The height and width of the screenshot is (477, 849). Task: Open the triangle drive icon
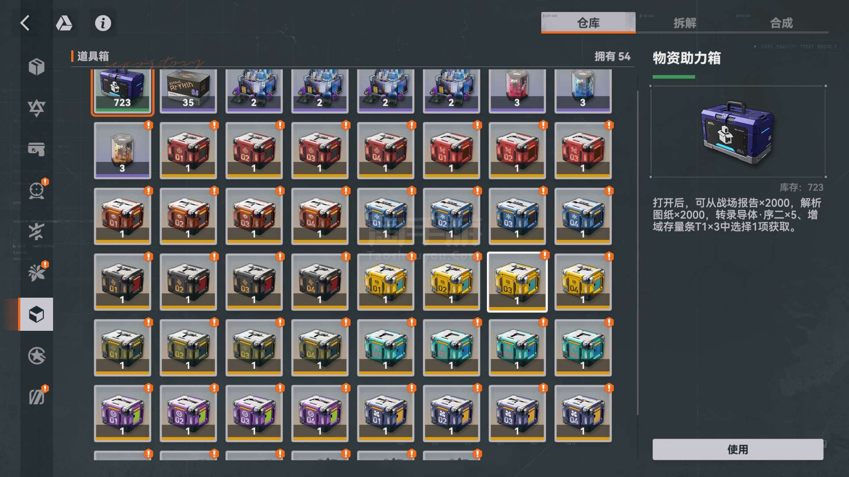[x=64, y=23]
